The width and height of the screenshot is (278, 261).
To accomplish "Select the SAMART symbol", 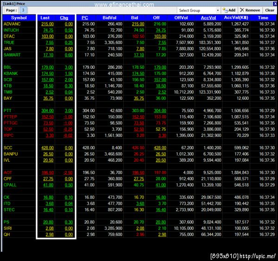I will click(x=12, y=55).
